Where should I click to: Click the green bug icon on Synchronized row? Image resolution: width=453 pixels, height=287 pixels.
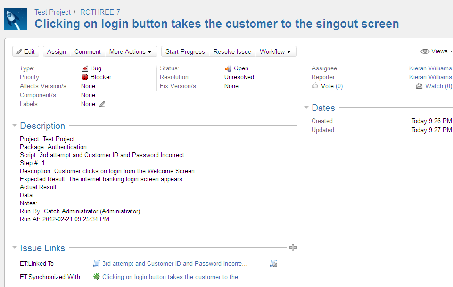97,277
